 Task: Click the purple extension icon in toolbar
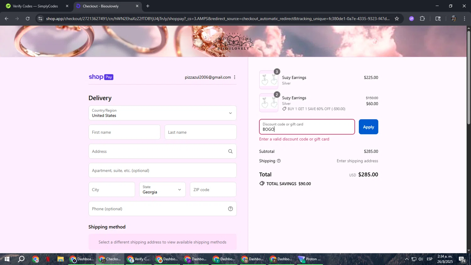tap(412, 19)
